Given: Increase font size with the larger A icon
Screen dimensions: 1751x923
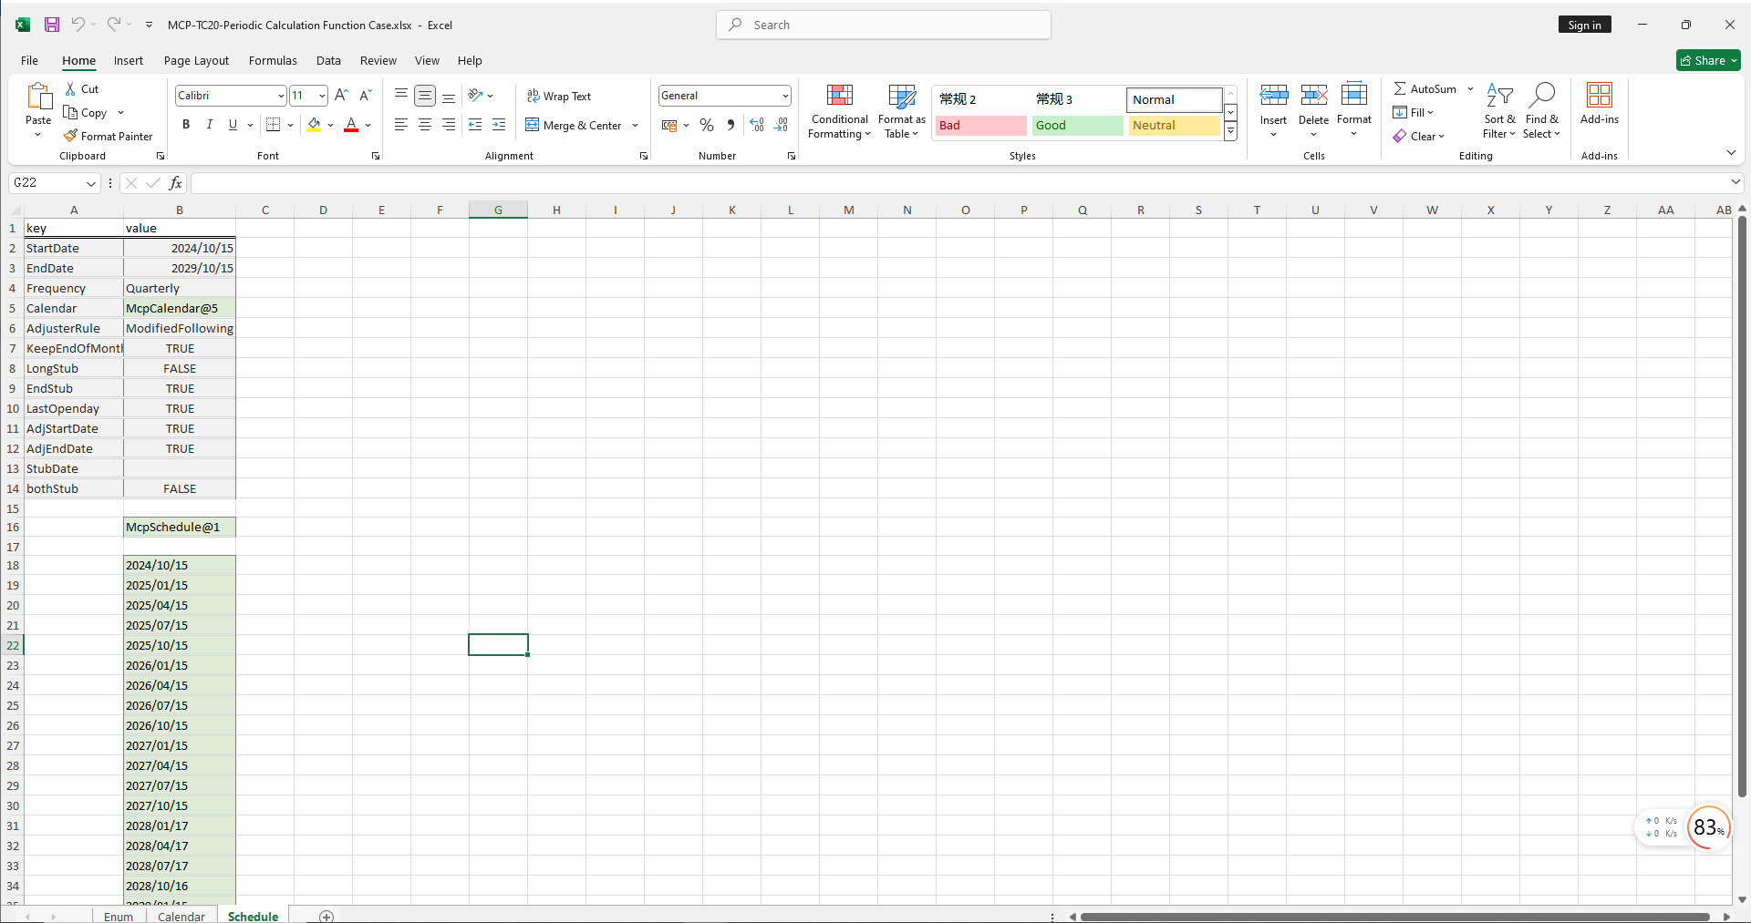Looking at the screenshot, I should coord(341,95).
